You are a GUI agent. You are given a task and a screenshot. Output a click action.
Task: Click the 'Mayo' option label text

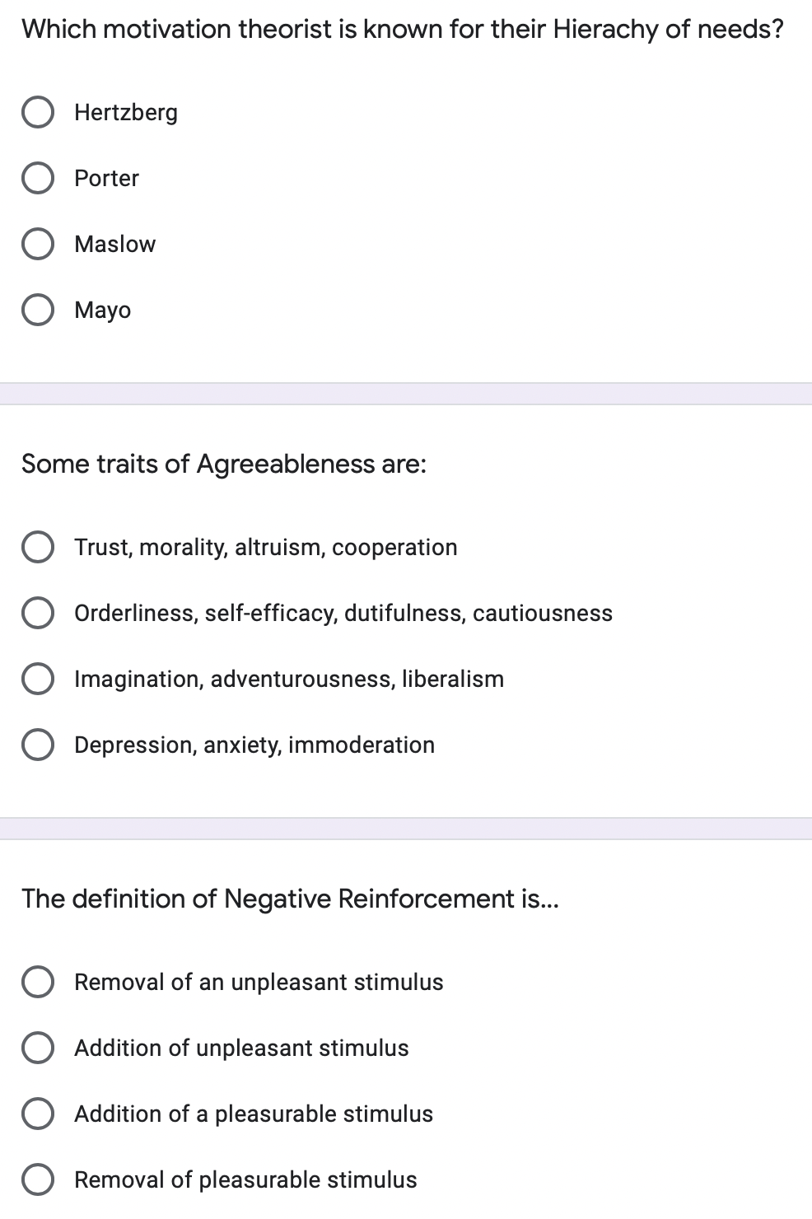[102, 310]
